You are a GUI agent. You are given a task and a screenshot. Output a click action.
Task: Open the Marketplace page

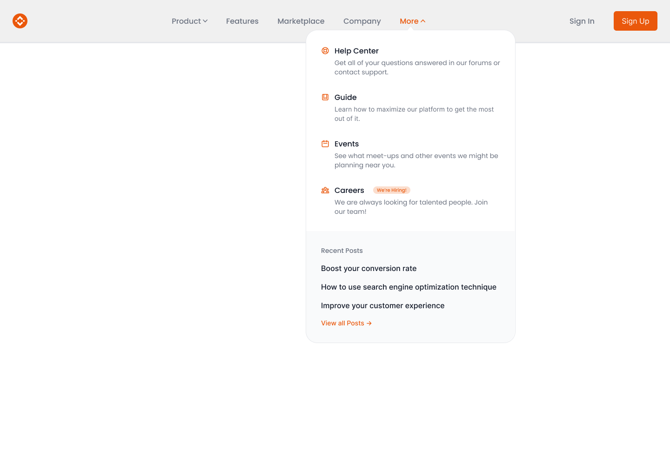(x=301, y=21)
